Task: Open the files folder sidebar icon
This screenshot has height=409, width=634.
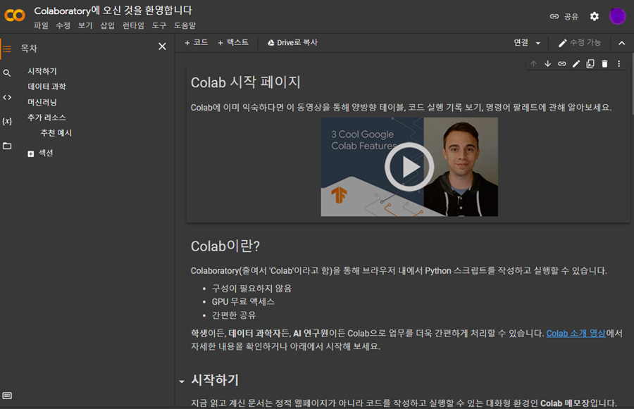Action: (x=7, y=146)
